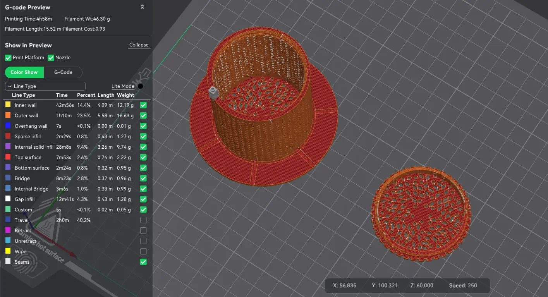Click the Time column header
Viewport: 548px width, 297px height.
pyautogui.click(x=62, y=95)
